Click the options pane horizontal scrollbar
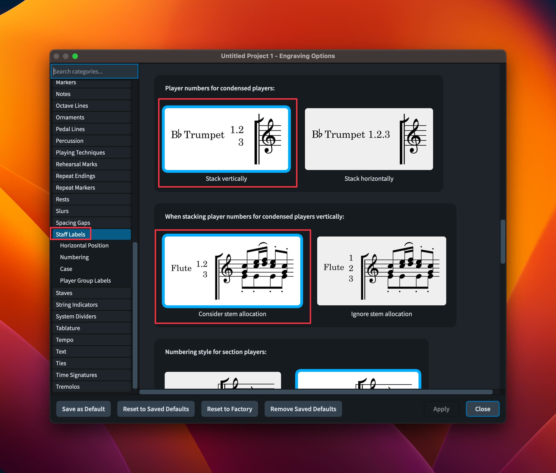This screenshot has height=473, width=556. [x=316, y=392]
